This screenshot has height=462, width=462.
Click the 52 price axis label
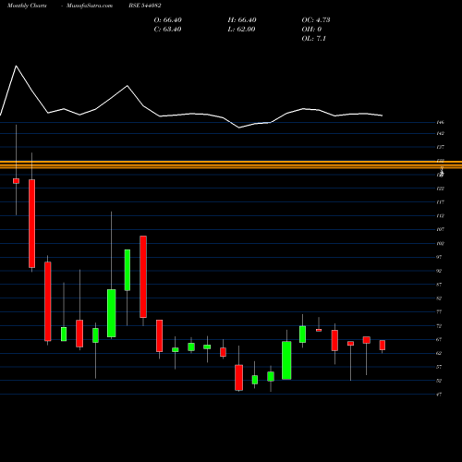(439, 381)
